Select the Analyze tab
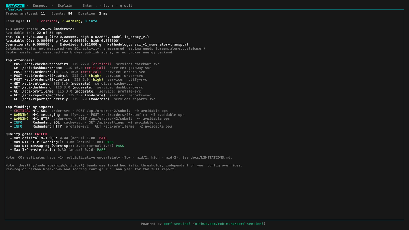 (15, 6)
